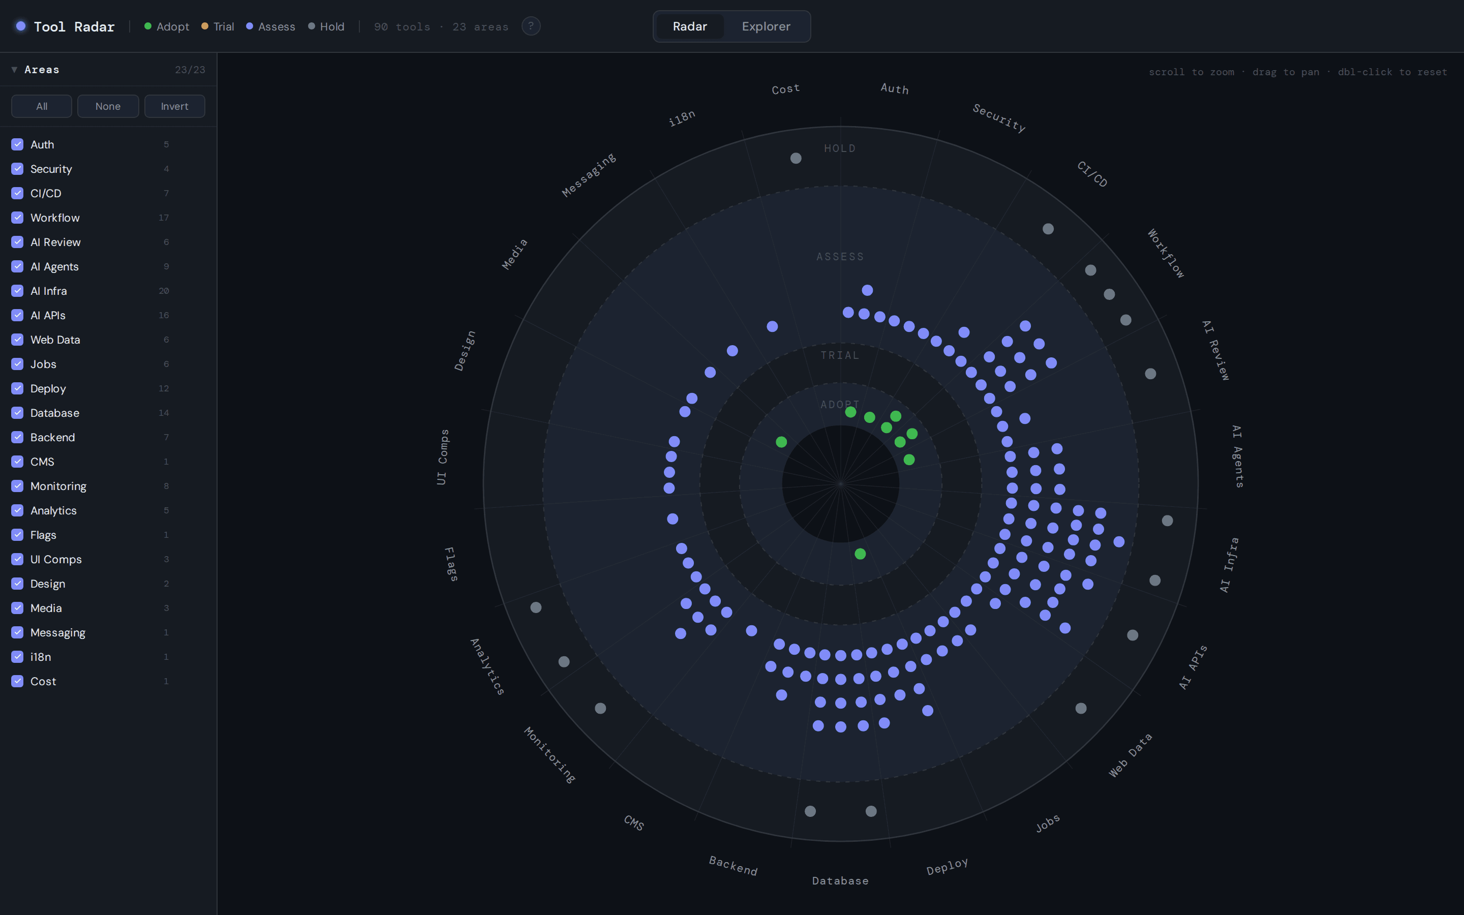The height and width of the screenshot is (915, 1464).
Task: Switch to the Explorer tab
Action: [x=766, y=26]
